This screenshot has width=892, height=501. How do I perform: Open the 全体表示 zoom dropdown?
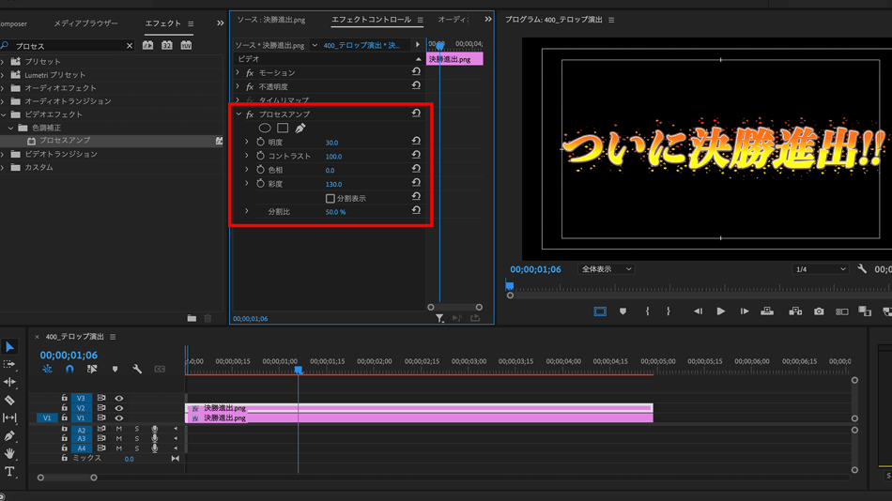tap(606, 269)
